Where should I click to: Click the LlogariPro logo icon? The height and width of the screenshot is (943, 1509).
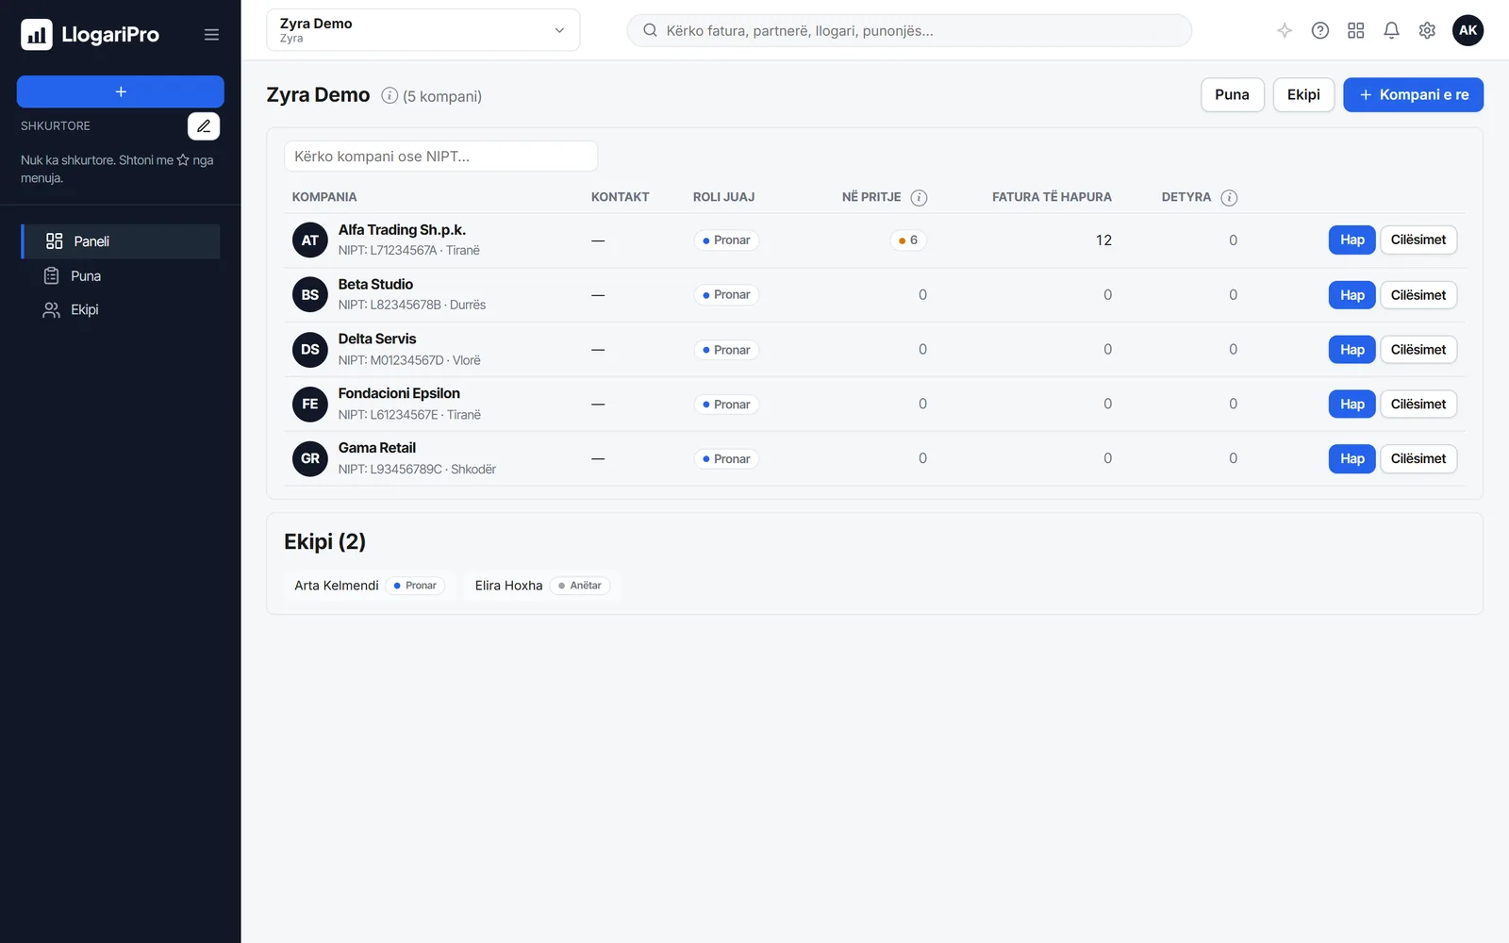pos(37,35)
